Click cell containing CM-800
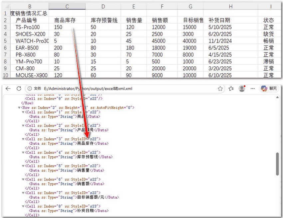This screenshot has width=283, height=218. [29, 68]
